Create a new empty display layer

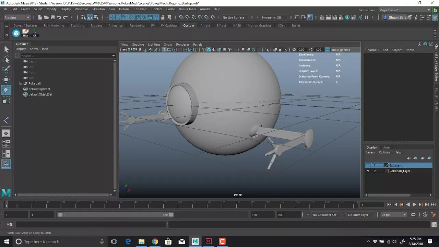(x=423, y=158)
